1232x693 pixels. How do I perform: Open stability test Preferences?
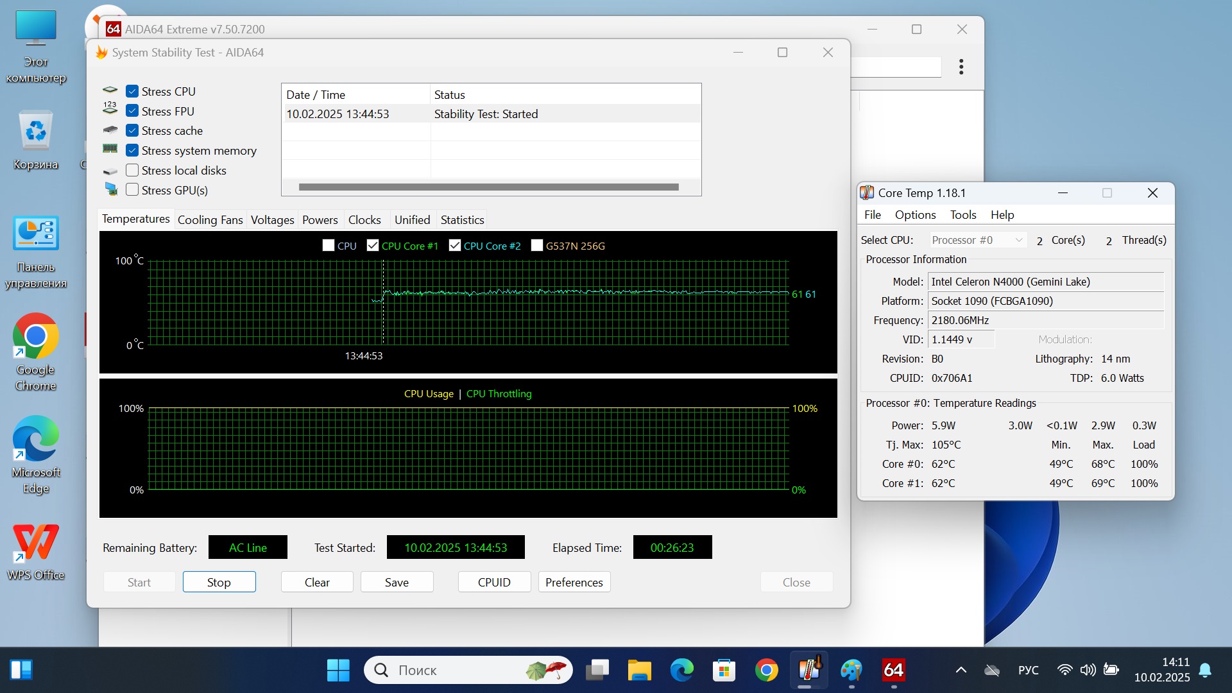coord(574,582)
